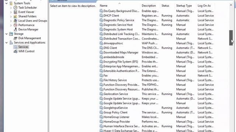
Task: Click the scrollbar up arrow
Action: pyautogui.click(x=231, y=5)
